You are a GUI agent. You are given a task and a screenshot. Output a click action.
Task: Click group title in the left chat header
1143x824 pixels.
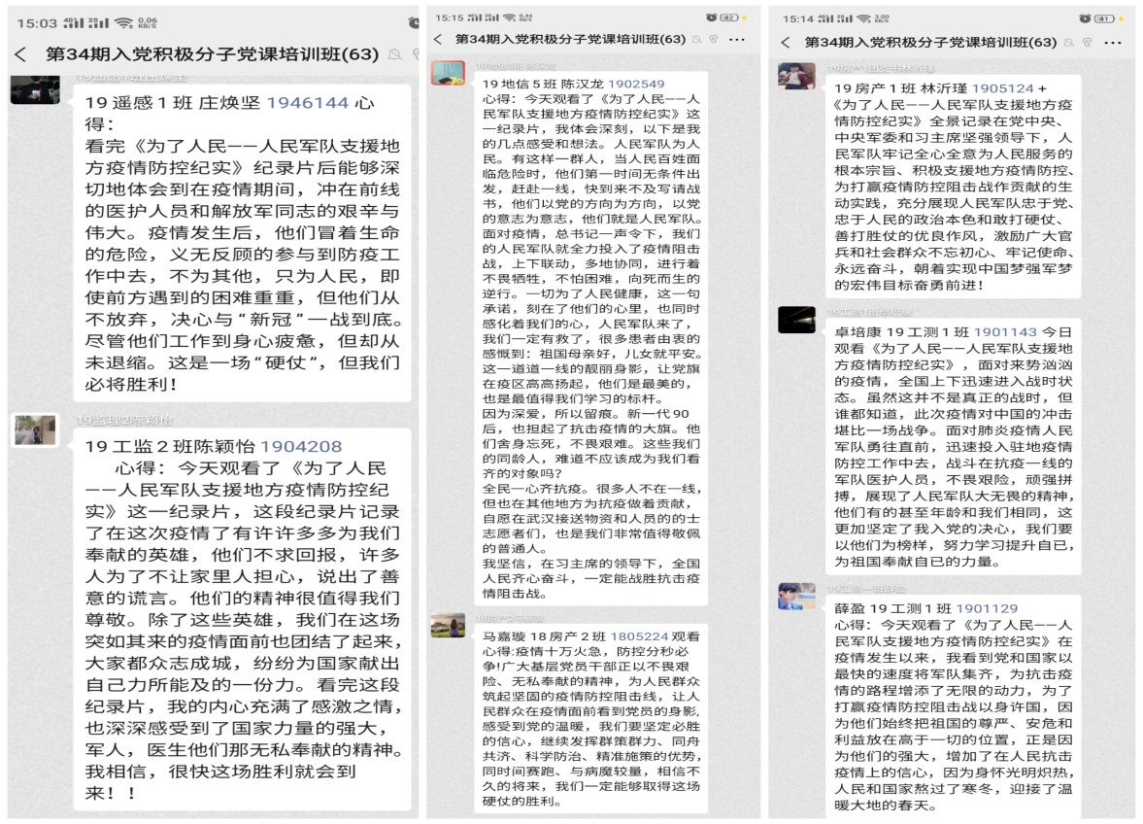pyautogui.click(x=212, y=54)
